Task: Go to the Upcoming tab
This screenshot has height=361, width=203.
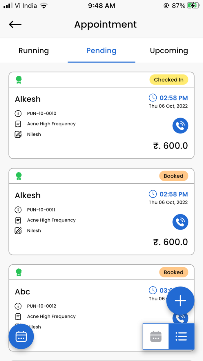Action: coord(169,51)
